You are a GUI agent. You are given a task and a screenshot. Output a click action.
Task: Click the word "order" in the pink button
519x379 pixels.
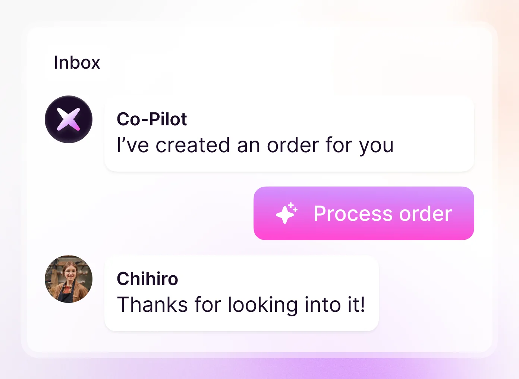(x=425, y=214)
